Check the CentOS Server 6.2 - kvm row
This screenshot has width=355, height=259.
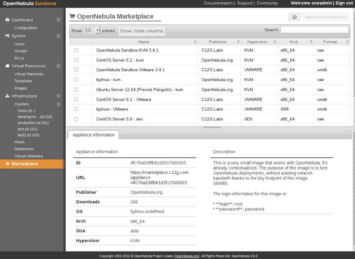click(x=76, y=60)
